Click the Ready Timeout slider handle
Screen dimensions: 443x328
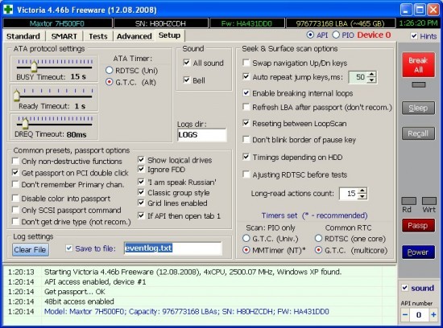(x=17, y=96)
